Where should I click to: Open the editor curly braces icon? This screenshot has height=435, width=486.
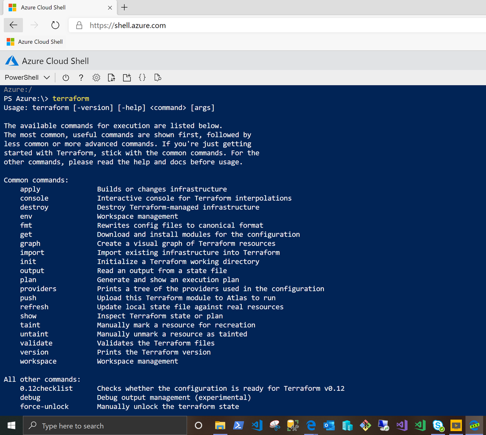pyautogui.click(x=142, y=77)
